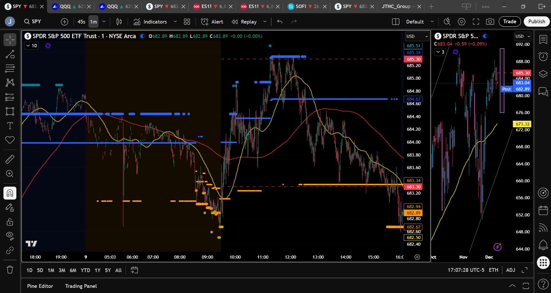Open the apps grid button
The width and height of the screenshot is (551, 293).
[x=543, y=263]
